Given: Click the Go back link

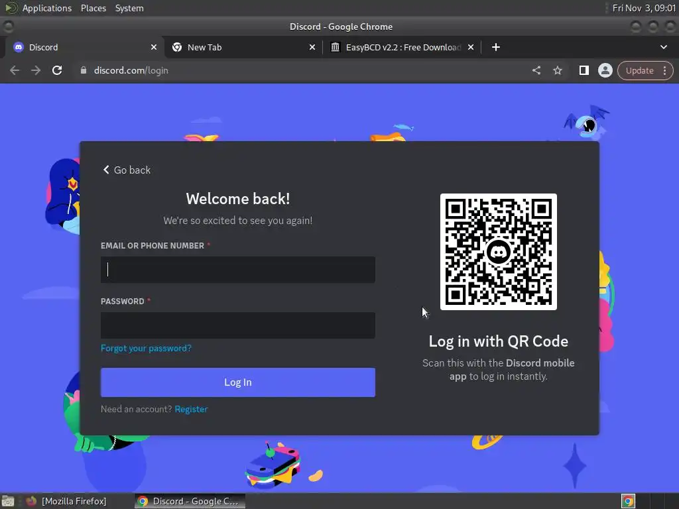Looking at the screenshot, I should (127, 170).
